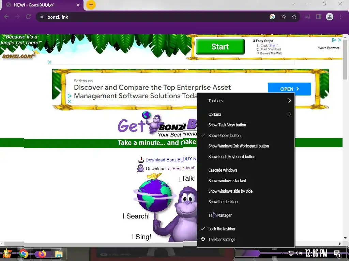
Task: Click the scrollbar down arrow
Action: click(x=345, y=238)
